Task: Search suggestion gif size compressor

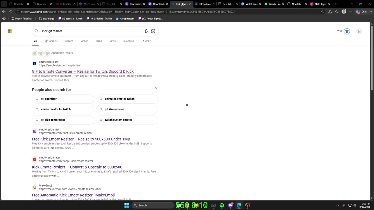Action: 63,120
